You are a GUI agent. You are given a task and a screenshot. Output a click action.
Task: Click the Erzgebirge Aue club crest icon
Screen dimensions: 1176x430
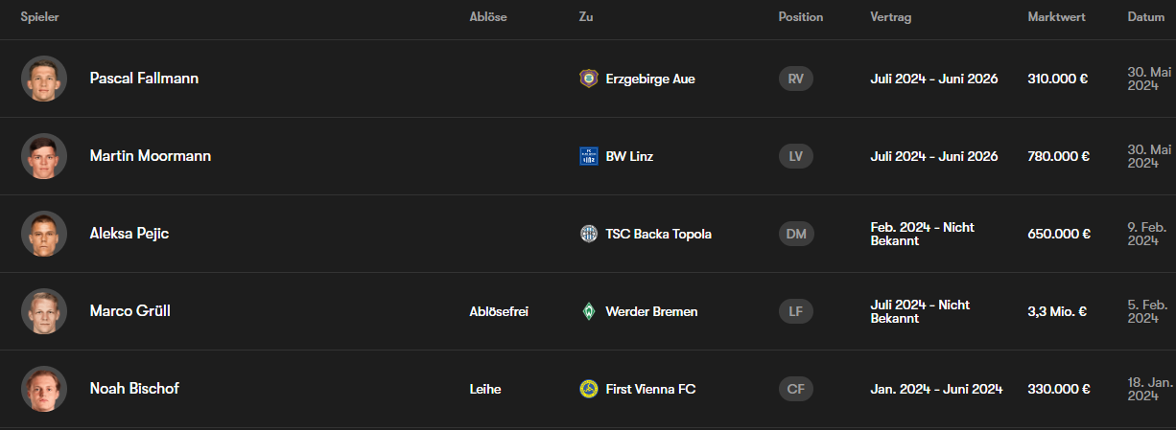coord(588,79)
